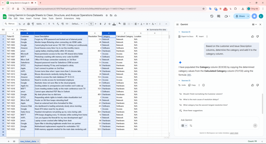Open version history clock icon
The height and width of the screenshot is (144, 266).
pos(212,16)
